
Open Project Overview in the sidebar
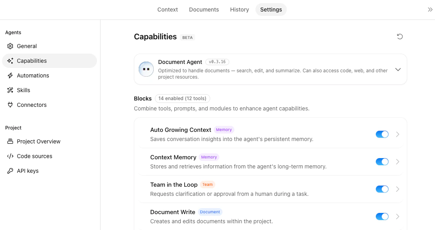pyautogui.click(x=49, y=141)
